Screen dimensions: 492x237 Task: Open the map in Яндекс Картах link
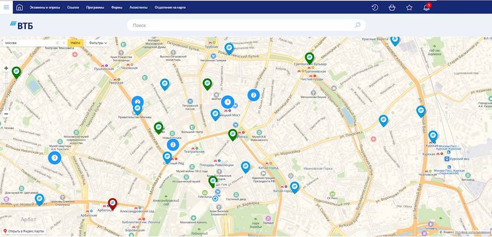[25, 232]
